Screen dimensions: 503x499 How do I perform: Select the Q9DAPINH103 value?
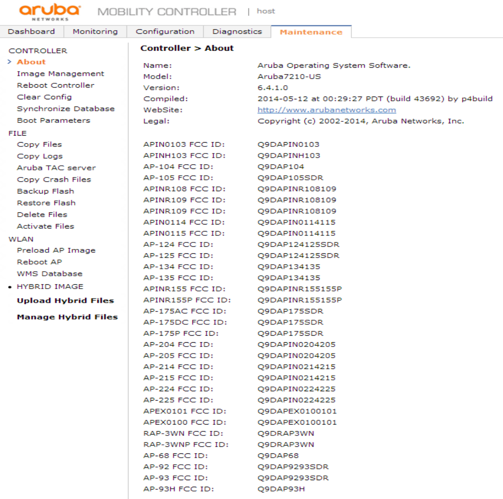289,156
